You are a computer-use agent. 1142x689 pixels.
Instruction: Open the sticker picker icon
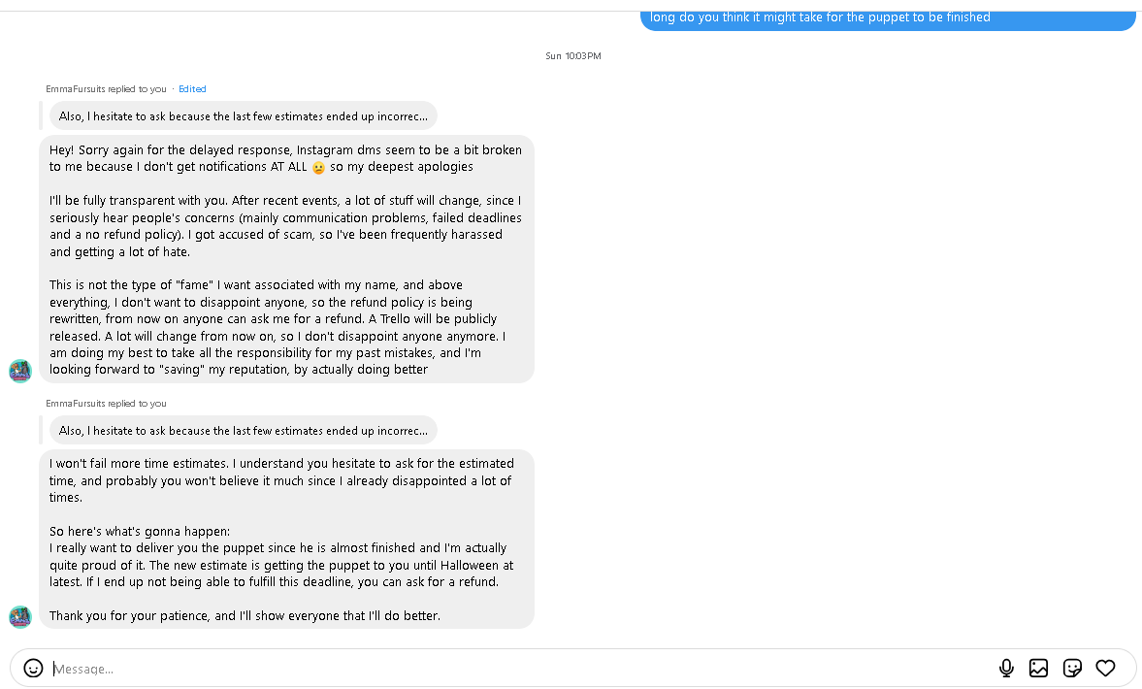click(1072, 668)
